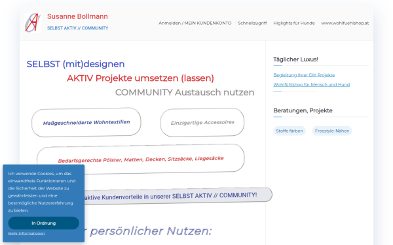The image size is (393, 245).
Task: Select the Freestyle-Nähen tag
Action: [x=332, y=131]
